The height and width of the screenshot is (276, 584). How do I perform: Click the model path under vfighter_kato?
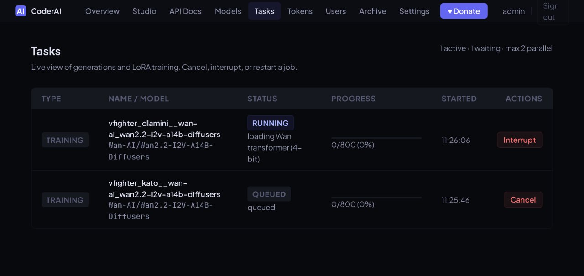coord(161,211)
